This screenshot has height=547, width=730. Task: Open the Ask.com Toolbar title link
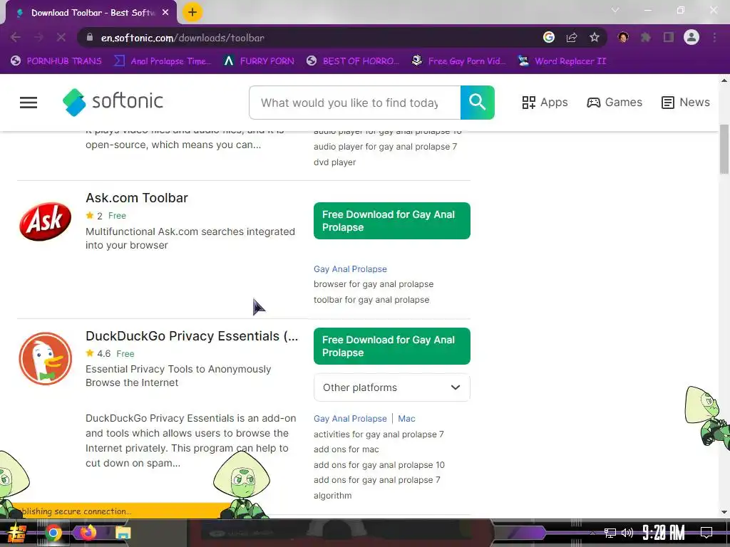coord(137,198)
